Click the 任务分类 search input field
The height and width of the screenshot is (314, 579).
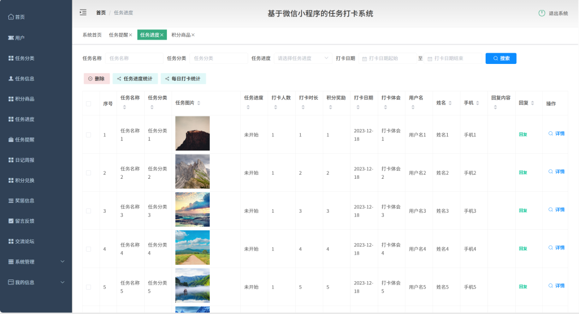[219, 58]
